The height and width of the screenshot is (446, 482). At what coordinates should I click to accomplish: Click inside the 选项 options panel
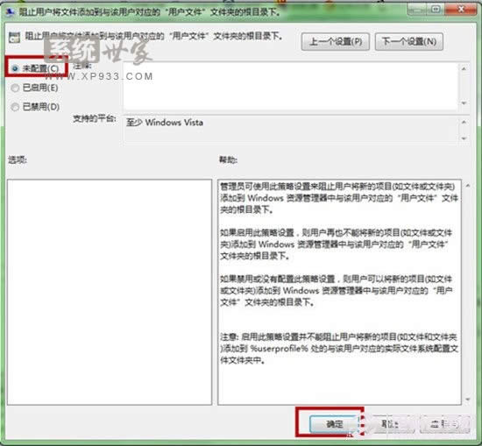(110, 292)
